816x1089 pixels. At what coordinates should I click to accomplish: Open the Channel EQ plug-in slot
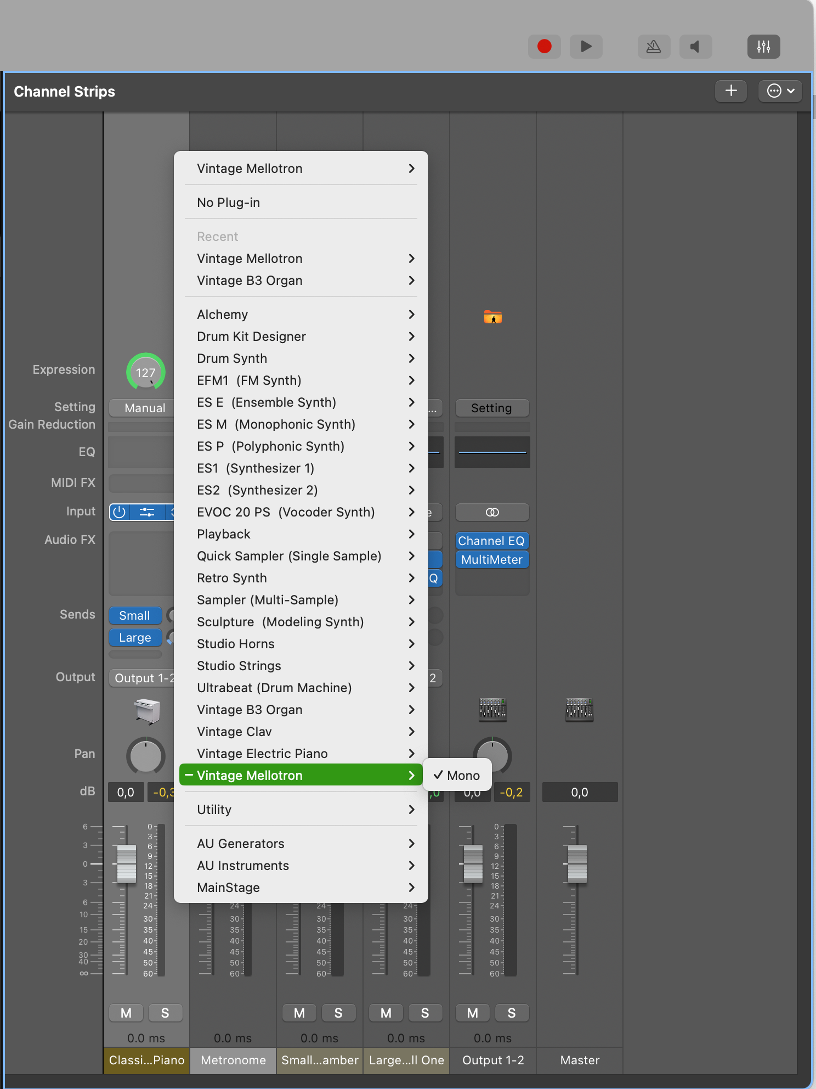click(492, 541)
